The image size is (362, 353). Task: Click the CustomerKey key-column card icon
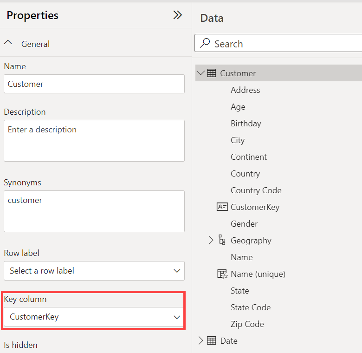[x=222, y=207]
